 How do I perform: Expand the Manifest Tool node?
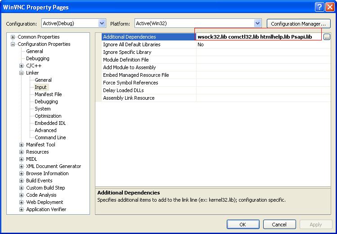[21, 145]
